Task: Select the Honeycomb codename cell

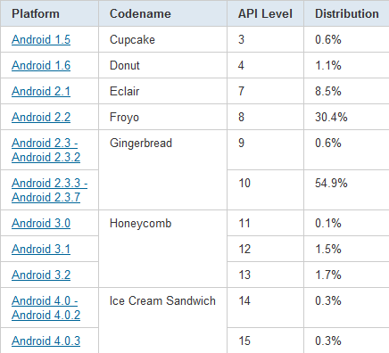Action: coord(163,249)
